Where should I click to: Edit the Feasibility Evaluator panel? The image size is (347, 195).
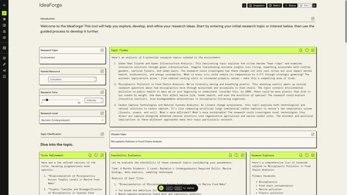pos(242,155)
